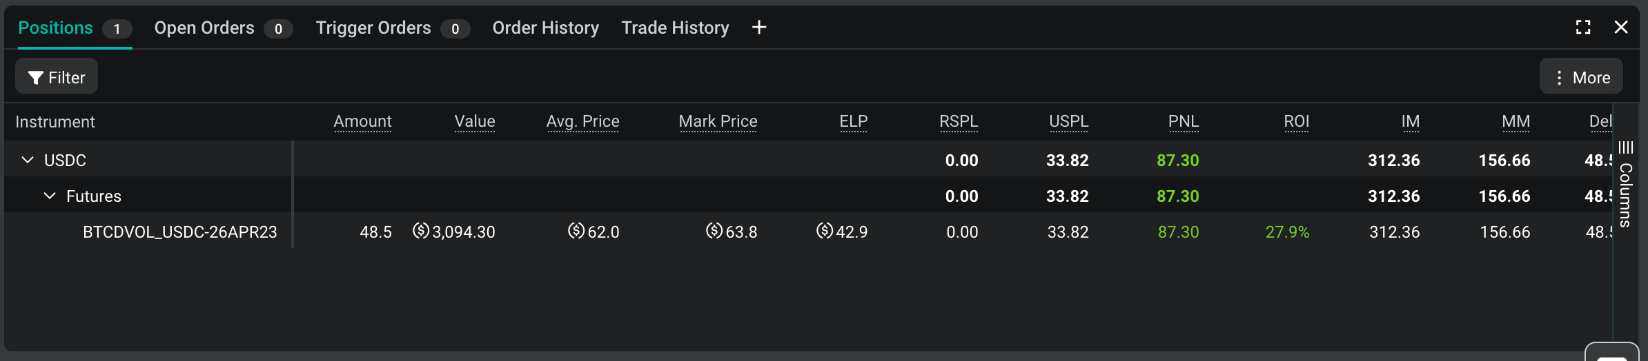
Task: Toggle fullscreen for the positions panel
Action: click(1583, 28)
